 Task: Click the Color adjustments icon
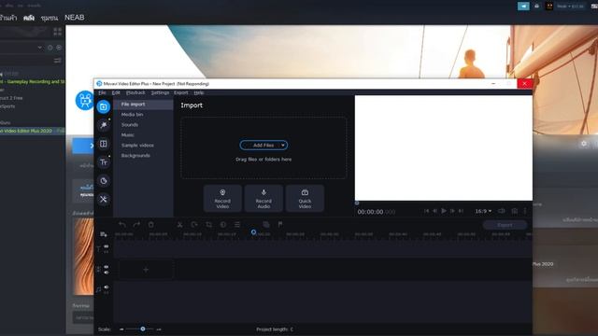pos(223,224)
